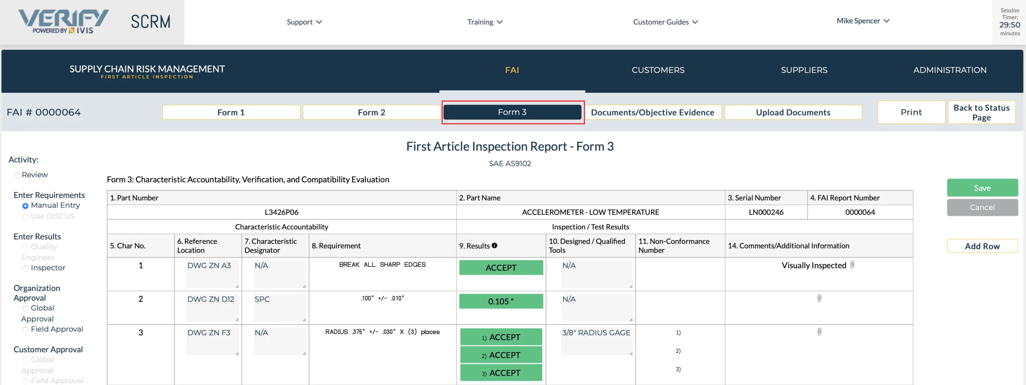This screenshot has height=385, width=1026.
Task: Click the serial number LN000246
Action: (x=766, y=212)
